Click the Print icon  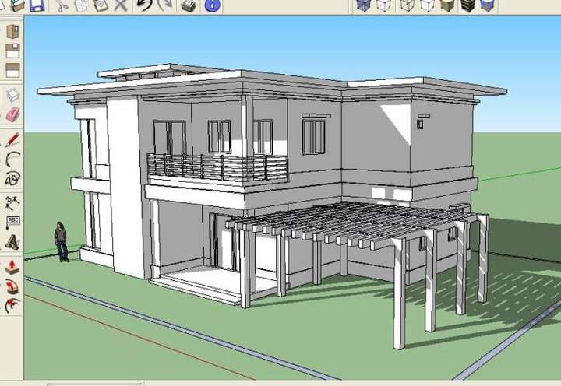click(x=189, y=5)
